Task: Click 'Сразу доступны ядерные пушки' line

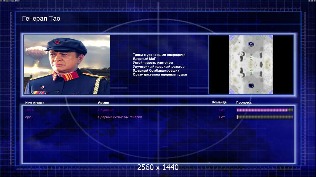Action: tap(160, 74)
